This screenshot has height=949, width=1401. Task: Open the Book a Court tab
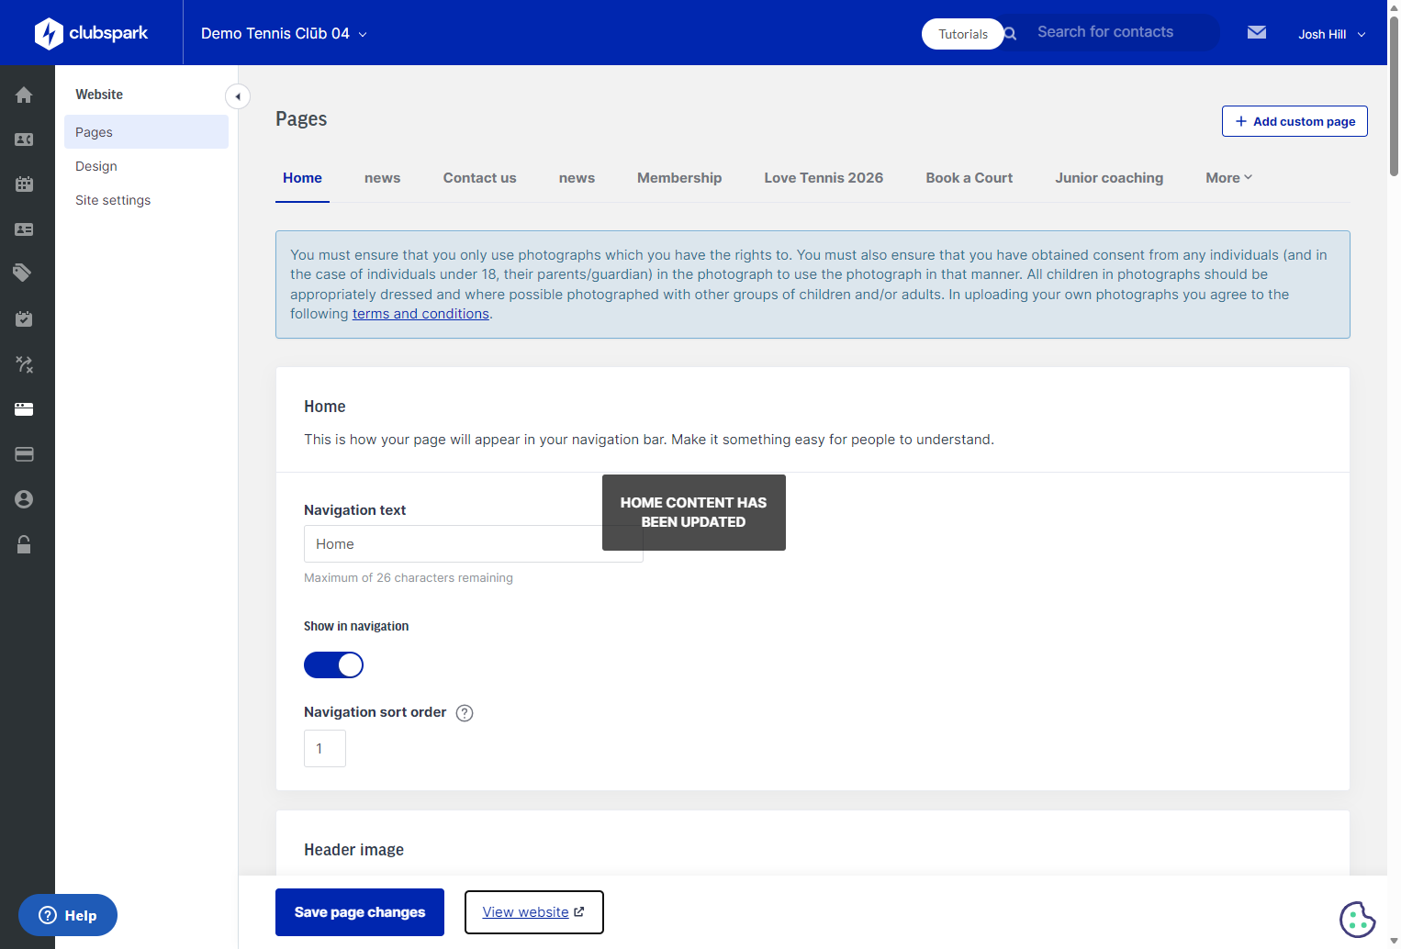(969, 178)
